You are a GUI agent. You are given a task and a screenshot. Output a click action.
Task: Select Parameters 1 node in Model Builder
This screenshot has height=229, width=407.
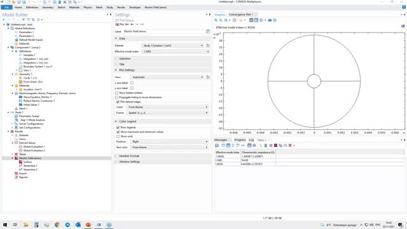point(26,32)
